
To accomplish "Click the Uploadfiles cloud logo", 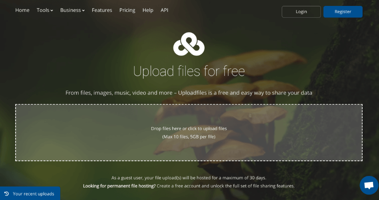I will (x=189, y=44).
